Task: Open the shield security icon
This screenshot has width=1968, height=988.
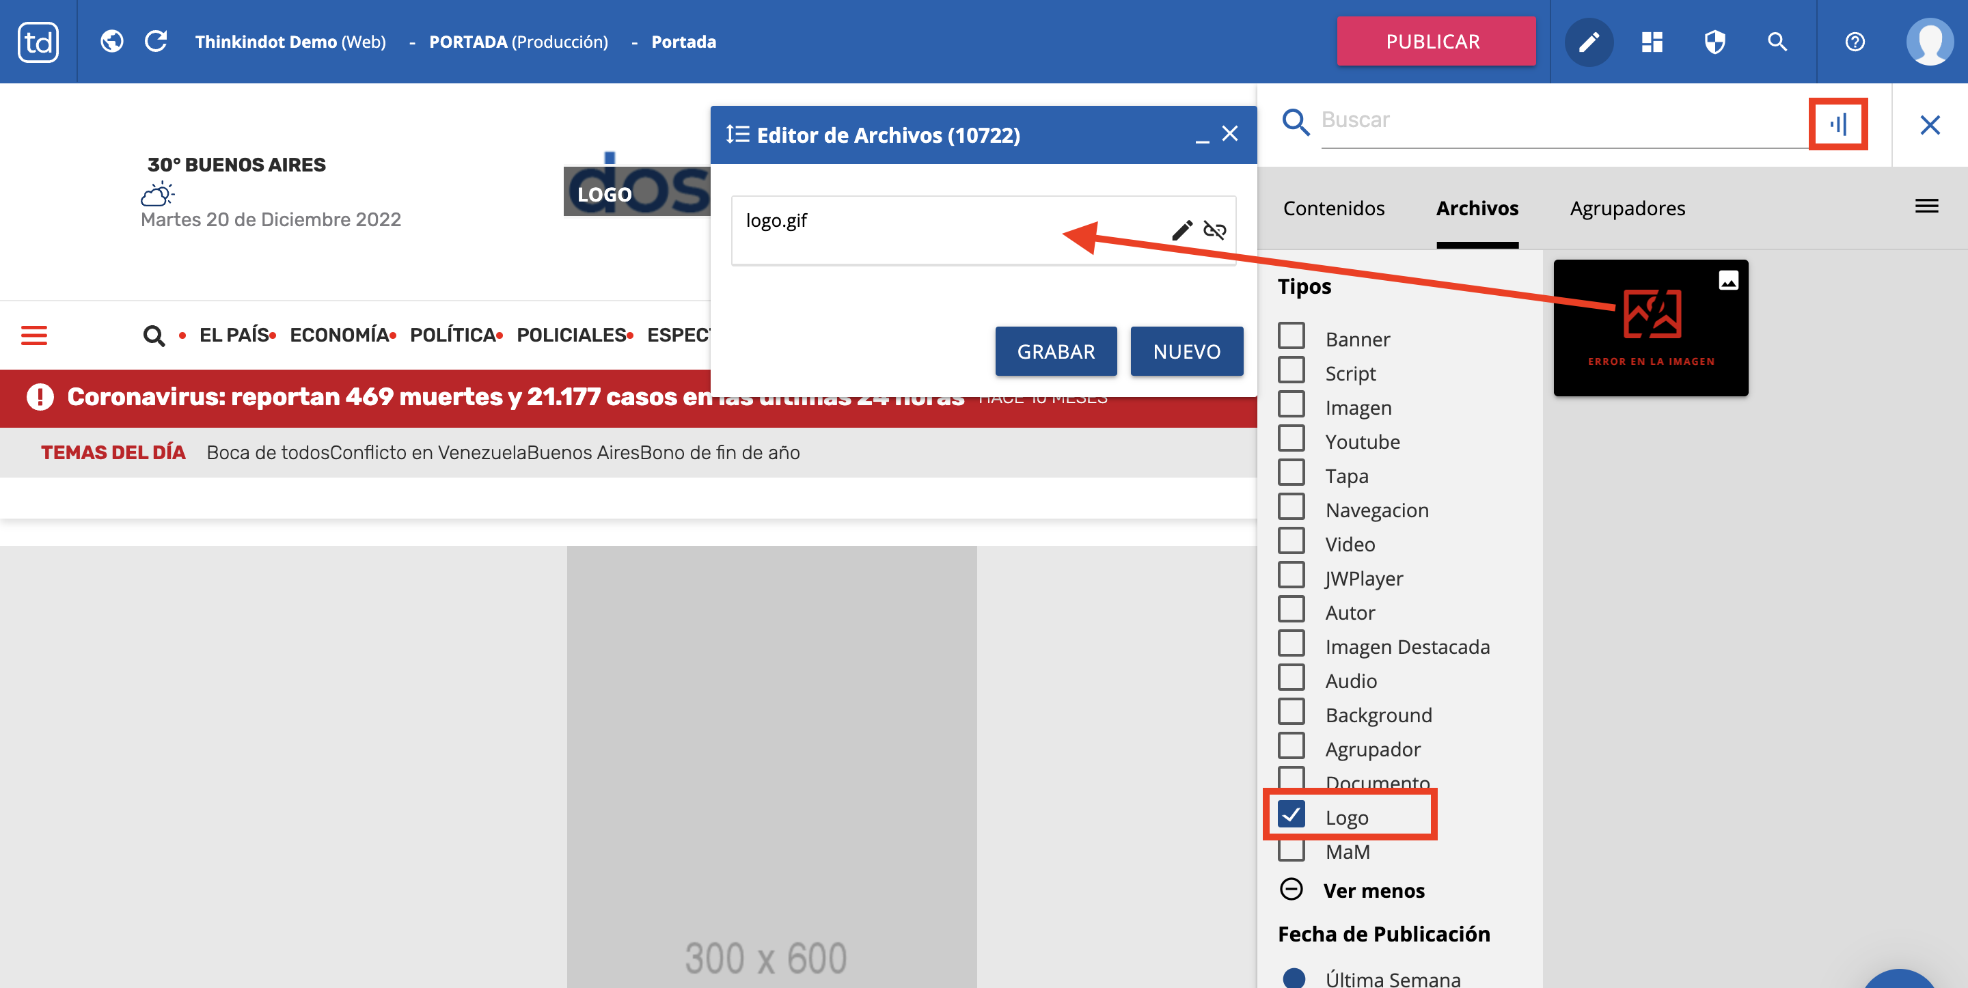Action: [x=1714, y=41]
